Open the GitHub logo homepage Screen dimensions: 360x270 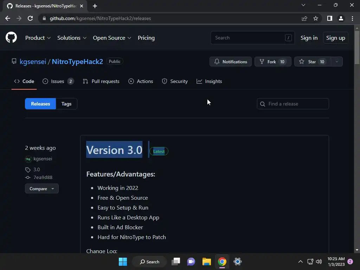[x=11, y=38]
